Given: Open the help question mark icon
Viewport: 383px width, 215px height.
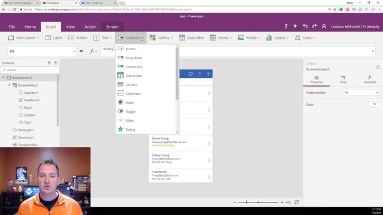Looking at the screenshot, I should pyautogui.click(x=286, y=26).
